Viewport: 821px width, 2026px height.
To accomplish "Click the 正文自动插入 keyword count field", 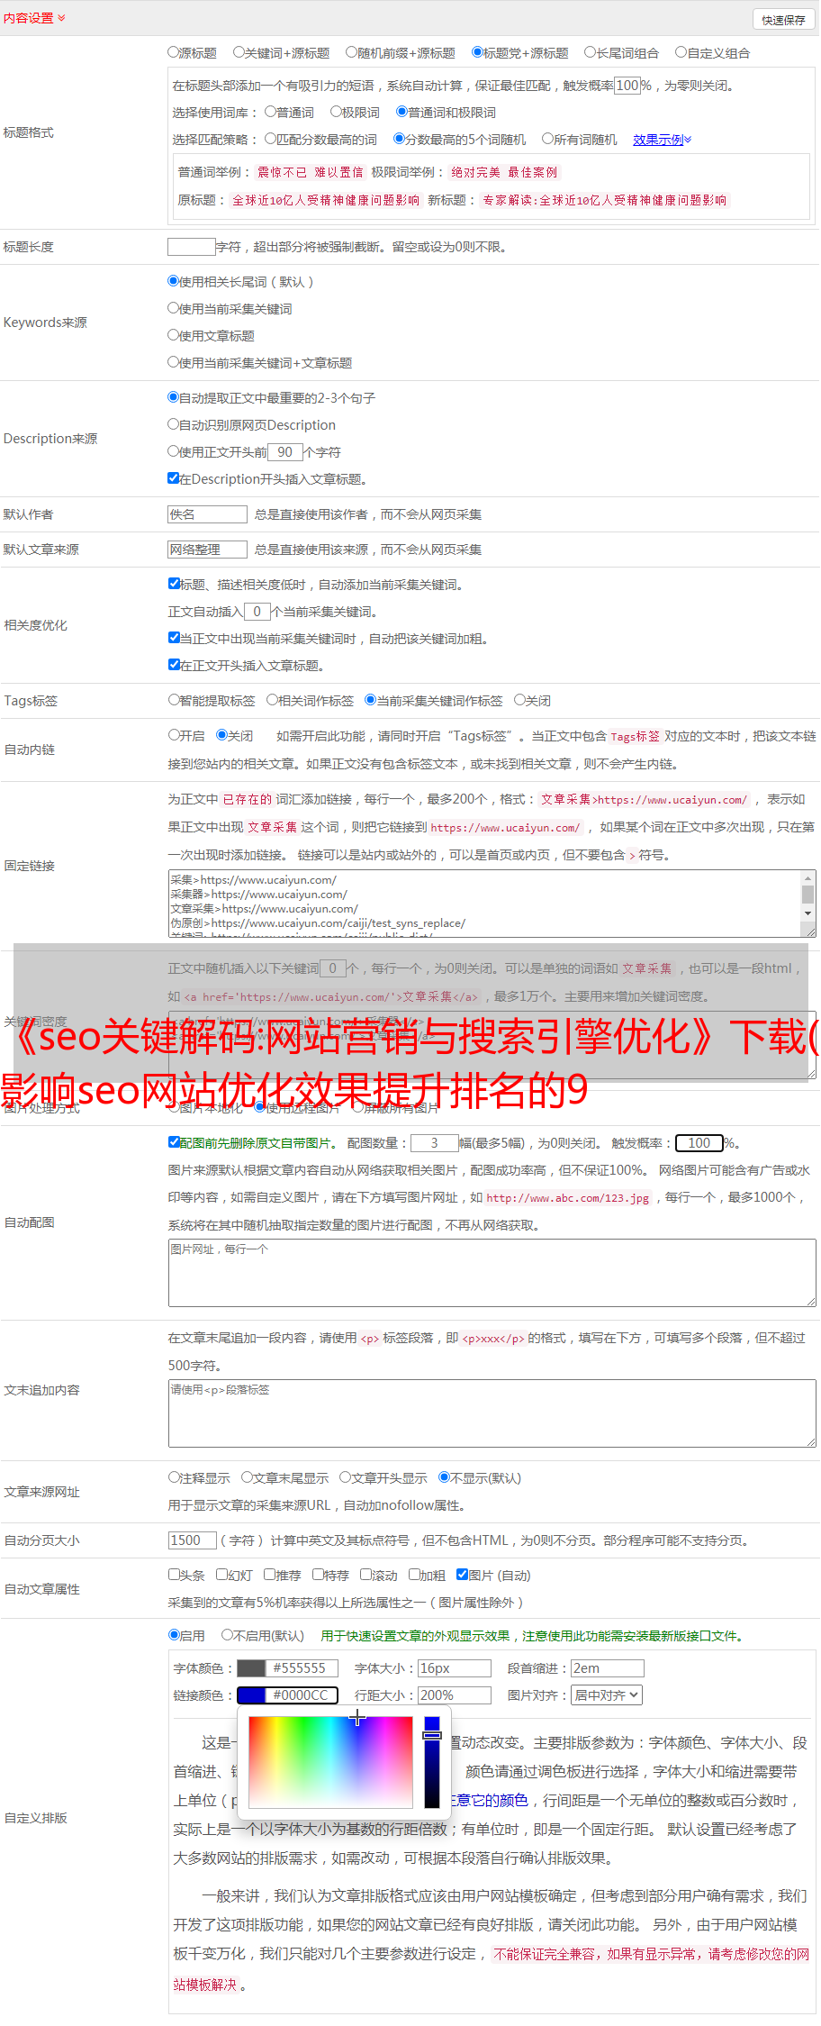I will click(x=257, y=612).
